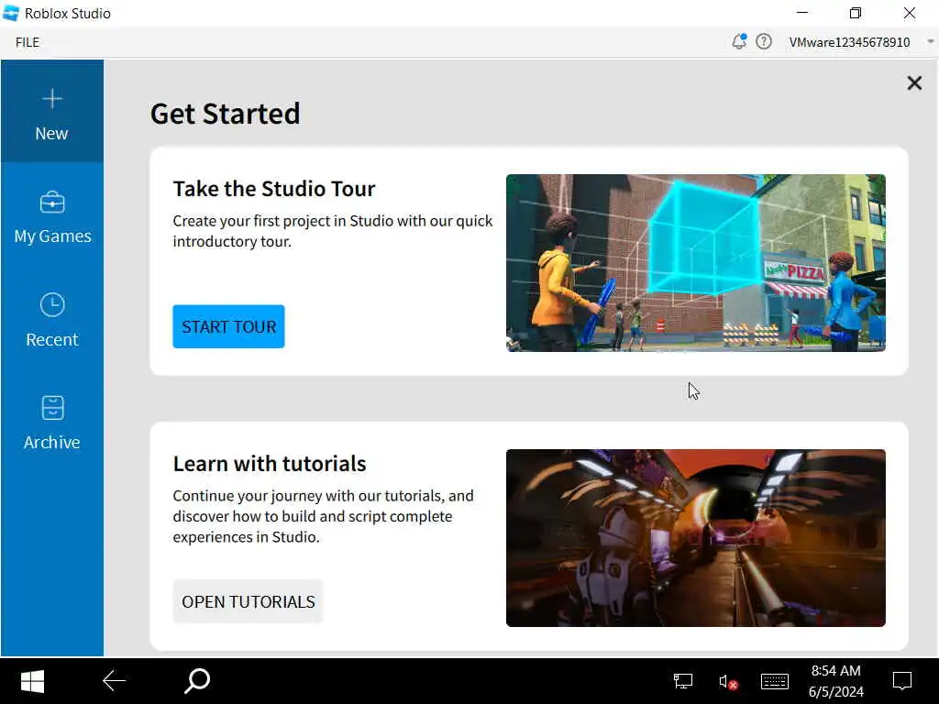Open the help question mark icon
The height and width of the screenshot is (704, 939).
(764, 42)
